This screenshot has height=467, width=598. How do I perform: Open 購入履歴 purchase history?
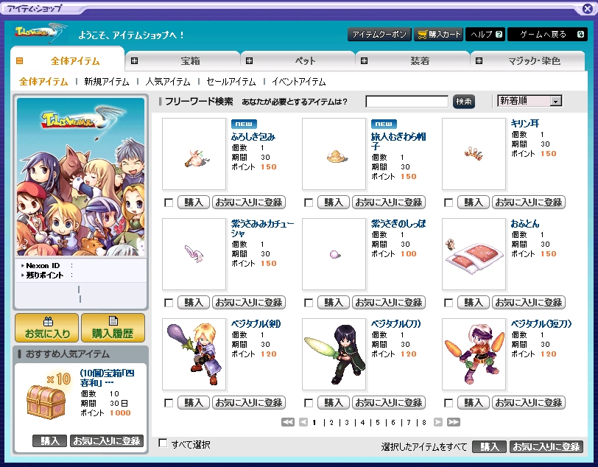[113, 328]
